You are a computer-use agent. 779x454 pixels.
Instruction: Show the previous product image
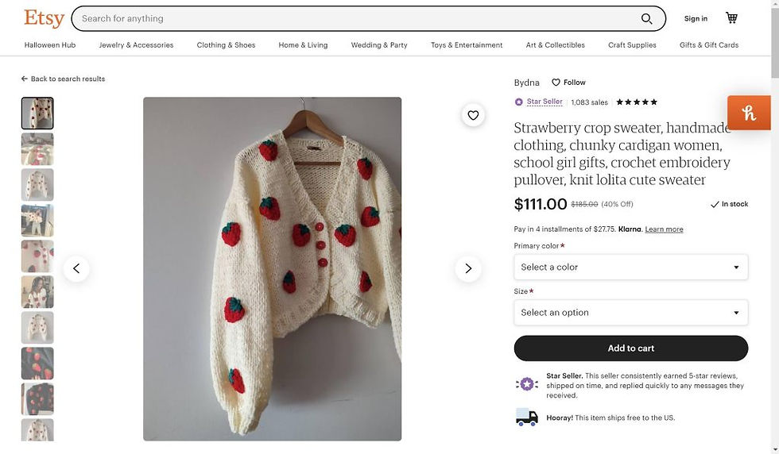pos(76,268)
